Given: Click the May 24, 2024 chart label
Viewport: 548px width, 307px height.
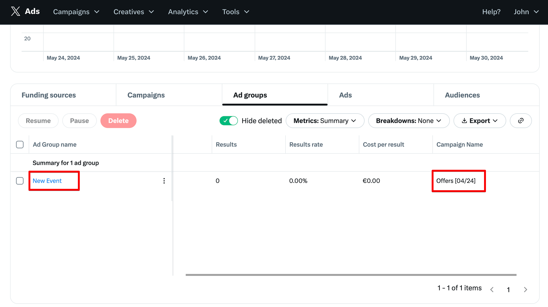Looking at the screenshot, I should (x=63, y=58).
